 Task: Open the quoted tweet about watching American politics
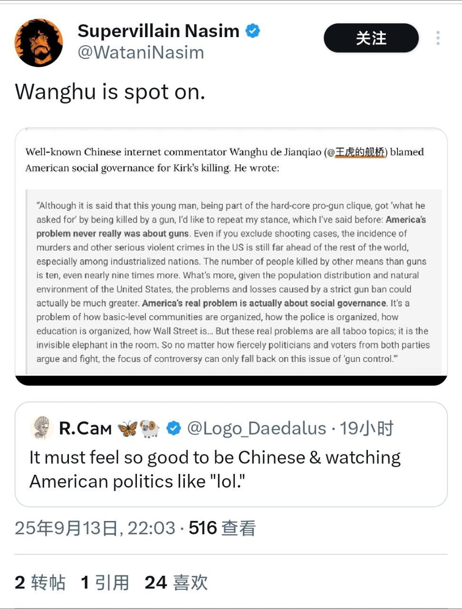tap(231, 454)
